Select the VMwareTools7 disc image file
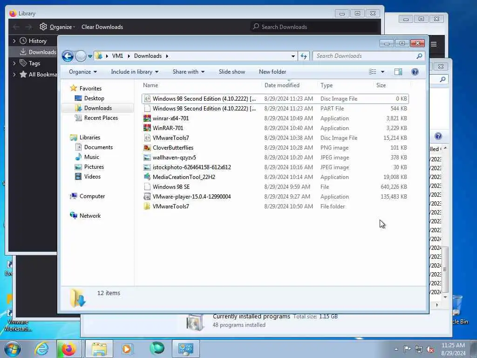 point(275,138)
